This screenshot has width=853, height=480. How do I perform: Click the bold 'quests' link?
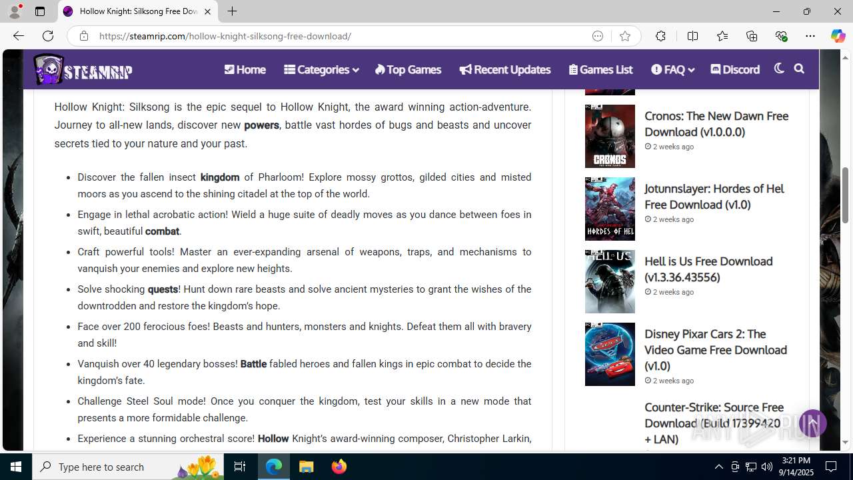coord(163,289)
